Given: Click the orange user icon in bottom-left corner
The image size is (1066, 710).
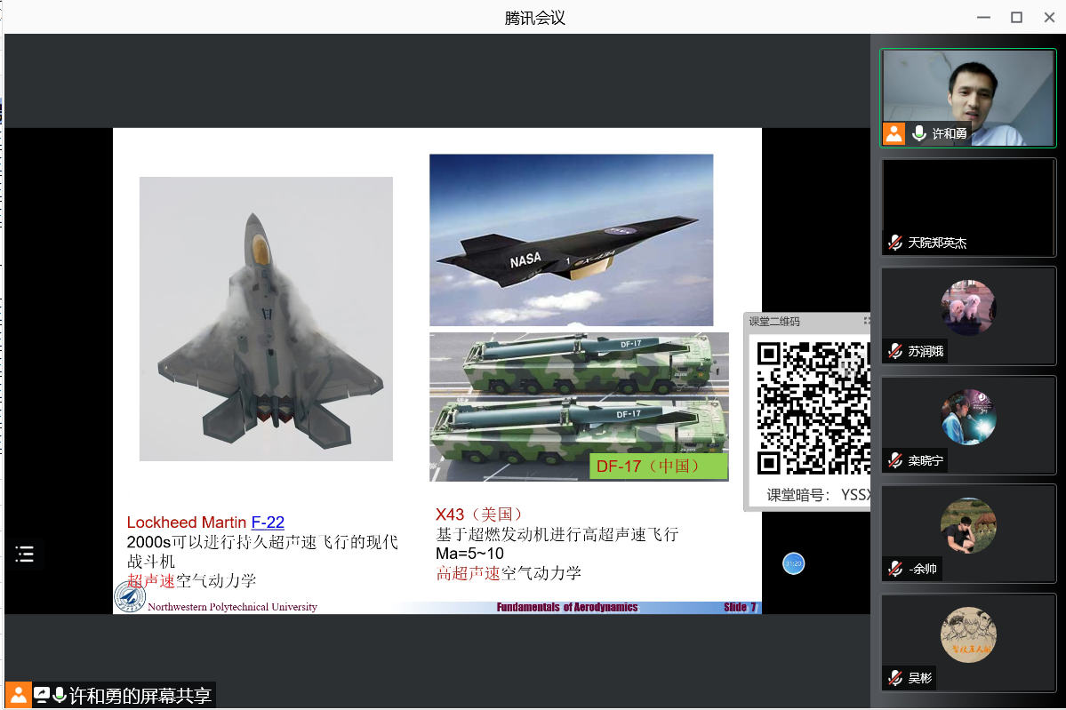Looking at the screenshot, I should [x=18, y=695].
